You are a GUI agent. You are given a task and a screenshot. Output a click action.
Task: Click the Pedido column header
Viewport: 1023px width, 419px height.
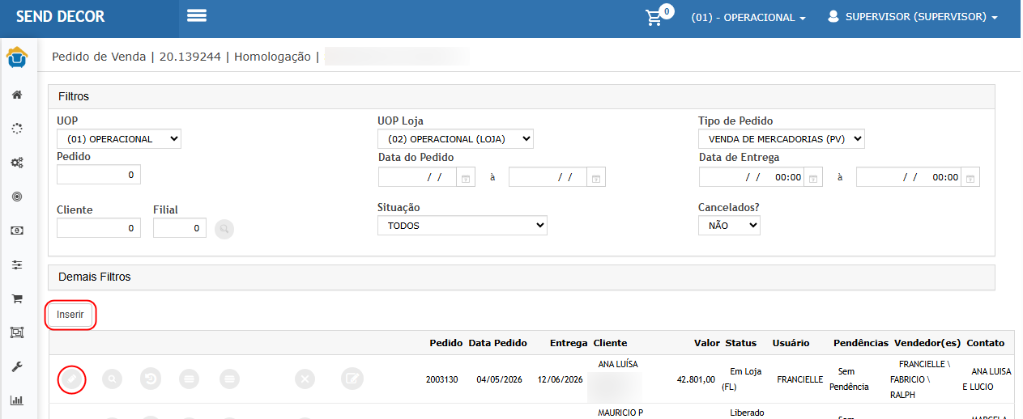[445, 343]
